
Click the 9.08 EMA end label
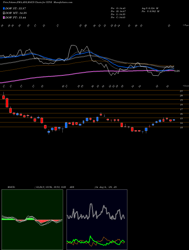click(177, 71)
